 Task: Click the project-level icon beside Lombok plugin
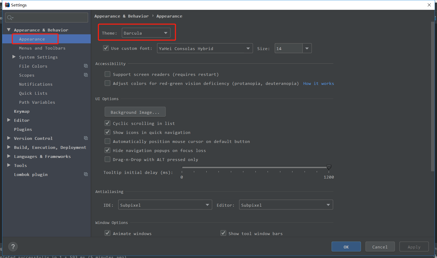tap(86, 174)
